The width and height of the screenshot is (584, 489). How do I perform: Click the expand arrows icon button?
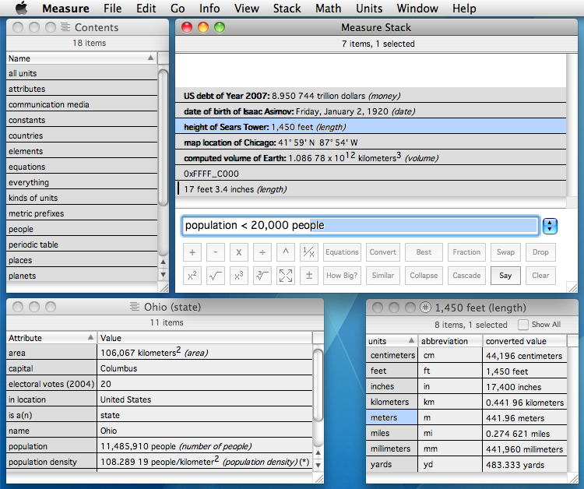[286, 276]
